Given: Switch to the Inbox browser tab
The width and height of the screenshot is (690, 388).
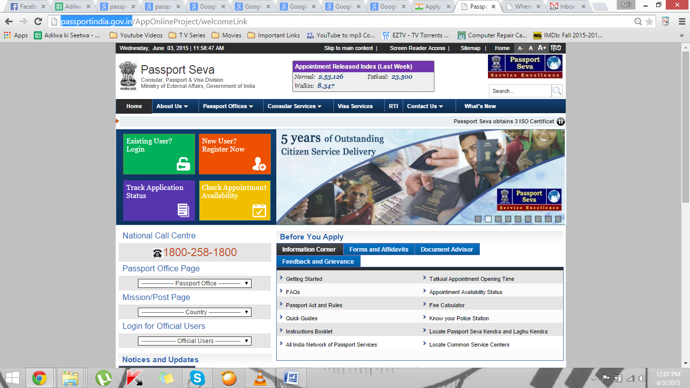Looking at the screenshot, I should coord(568,7).
